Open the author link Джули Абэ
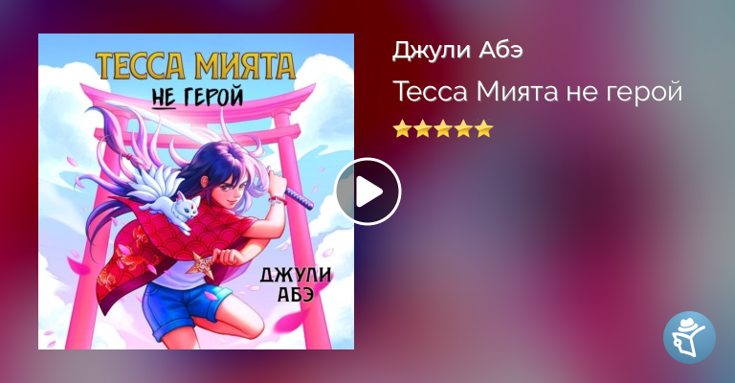 457,51
